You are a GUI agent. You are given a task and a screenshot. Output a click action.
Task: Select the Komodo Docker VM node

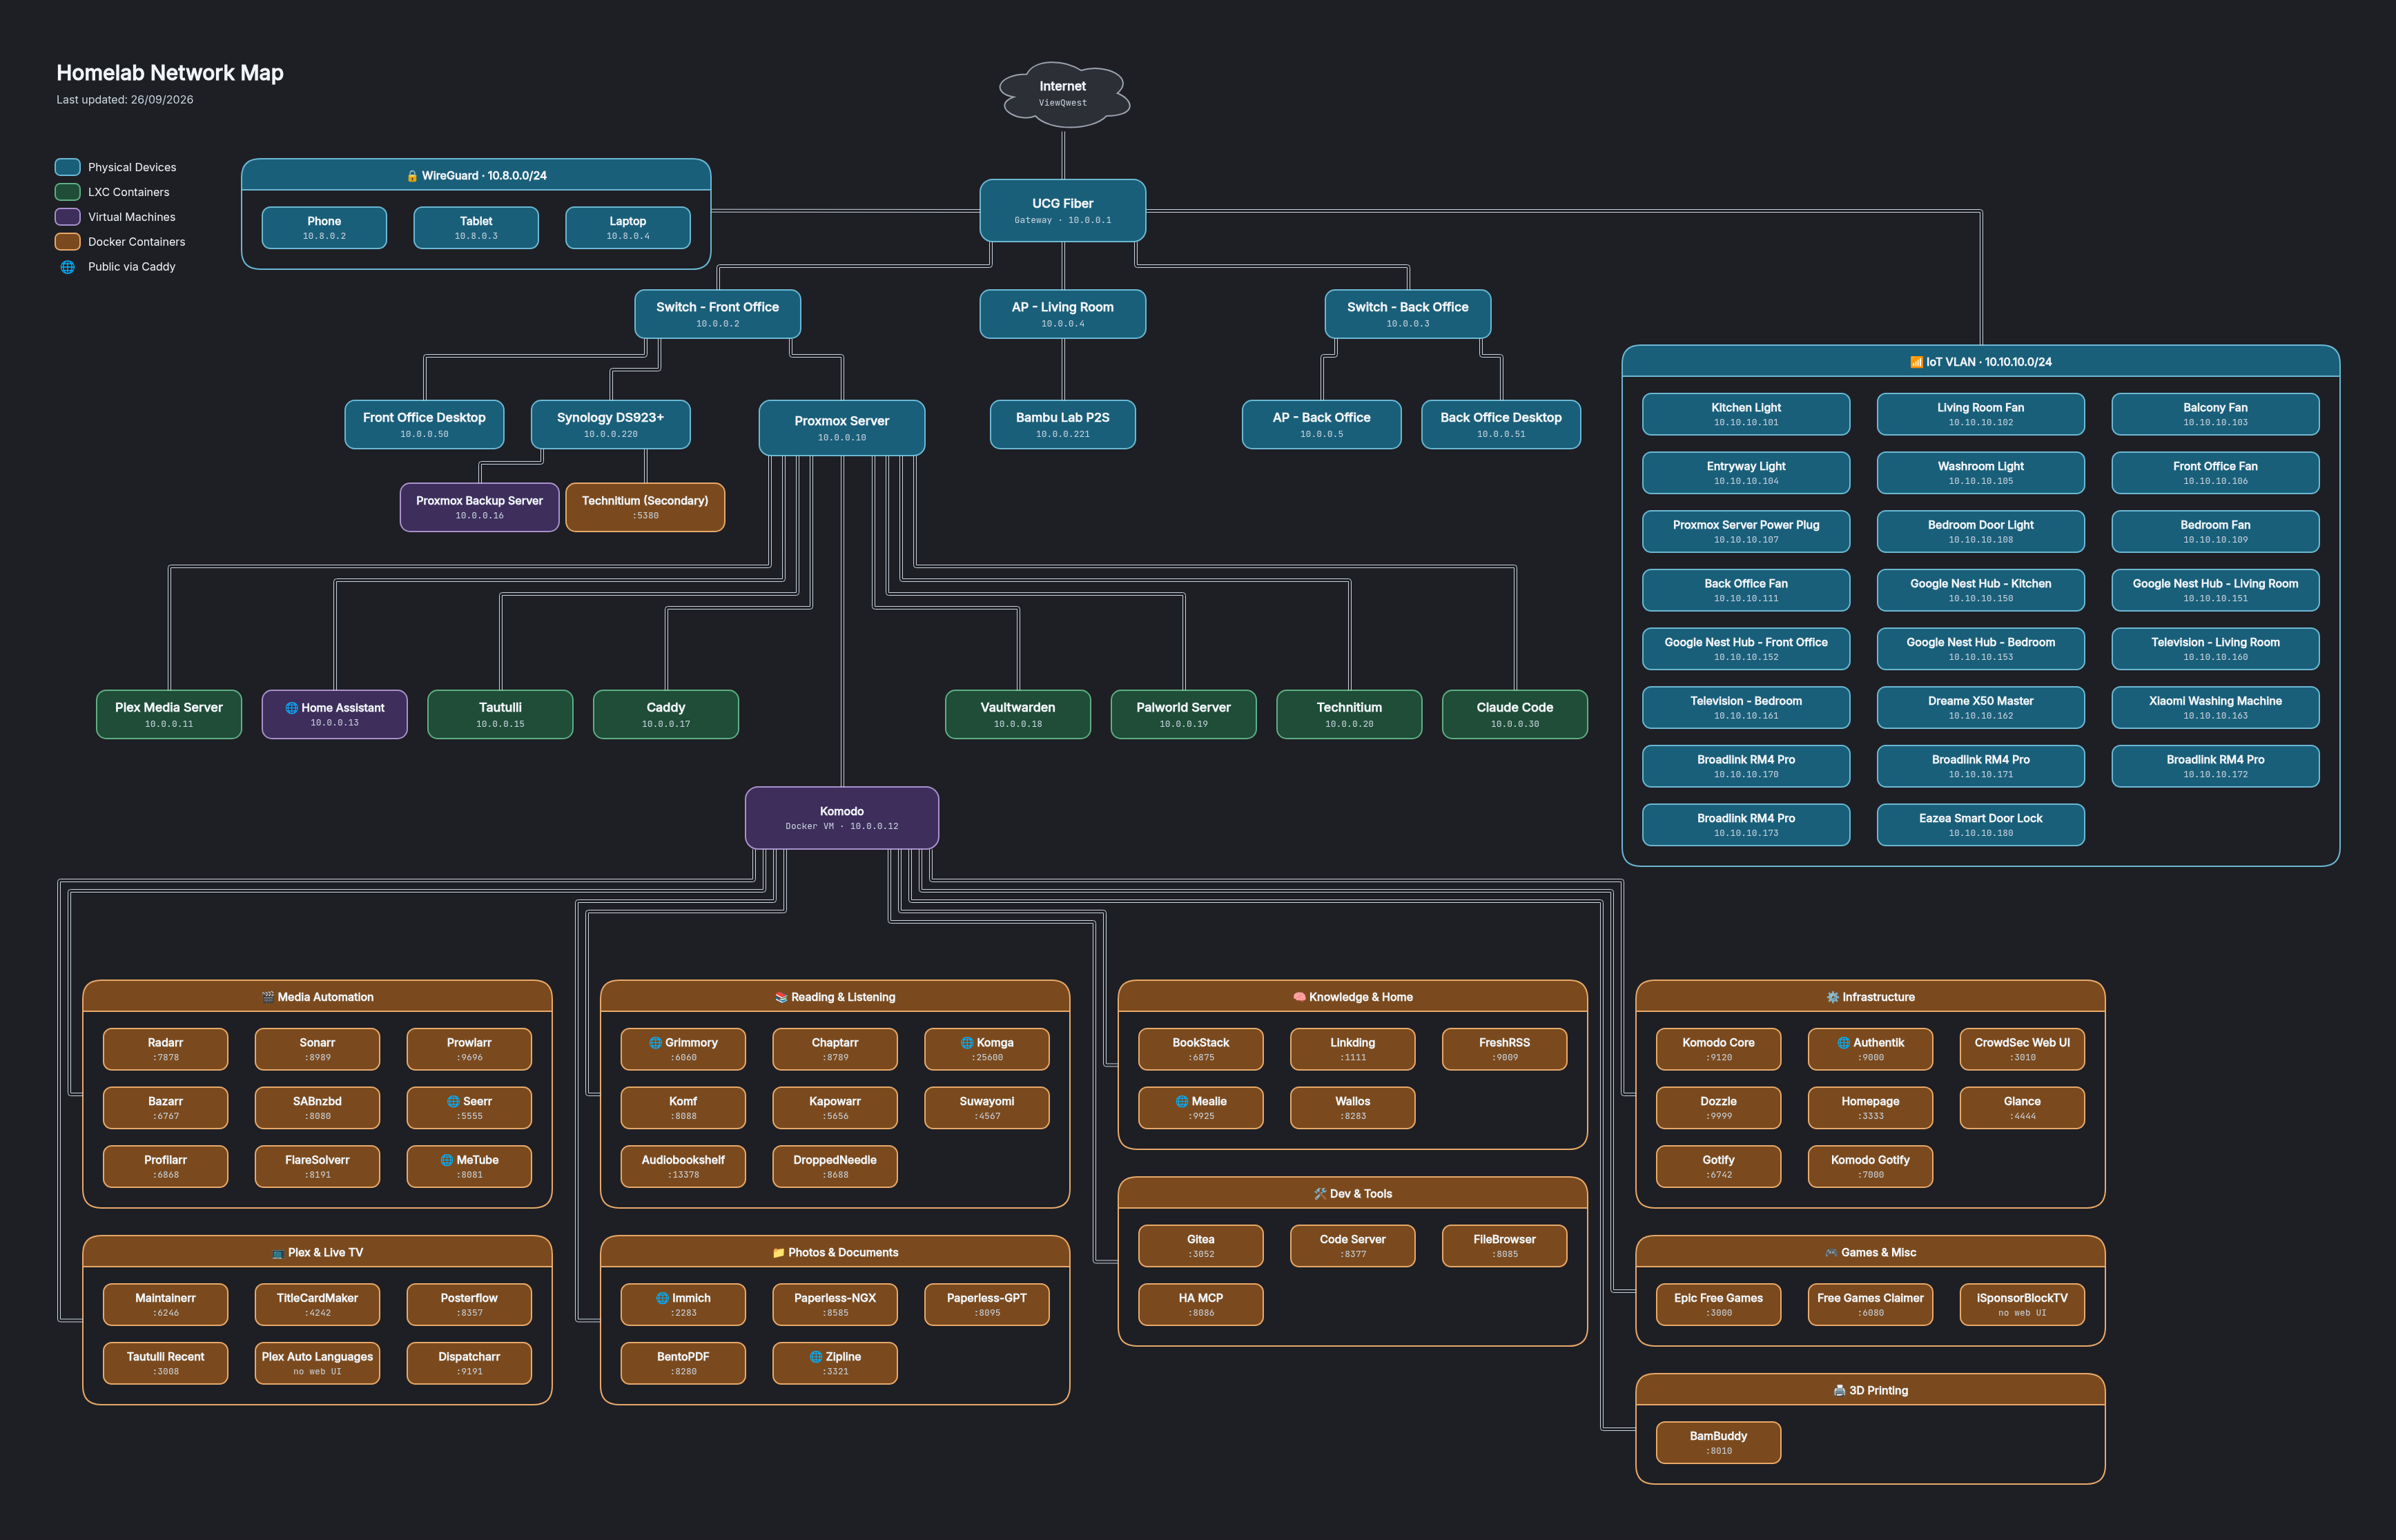(x=842, y=818)
